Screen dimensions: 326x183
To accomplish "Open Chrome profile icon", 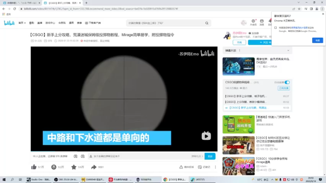I will pyautogui.click(x=317, y=9).
